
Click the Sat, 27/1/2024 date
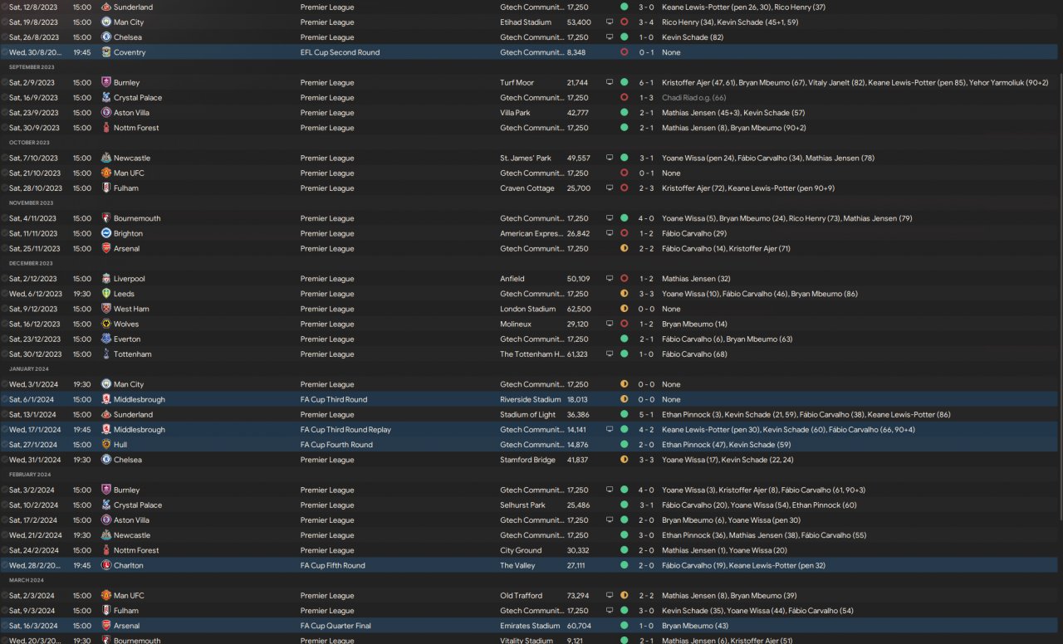coord(33,445)
